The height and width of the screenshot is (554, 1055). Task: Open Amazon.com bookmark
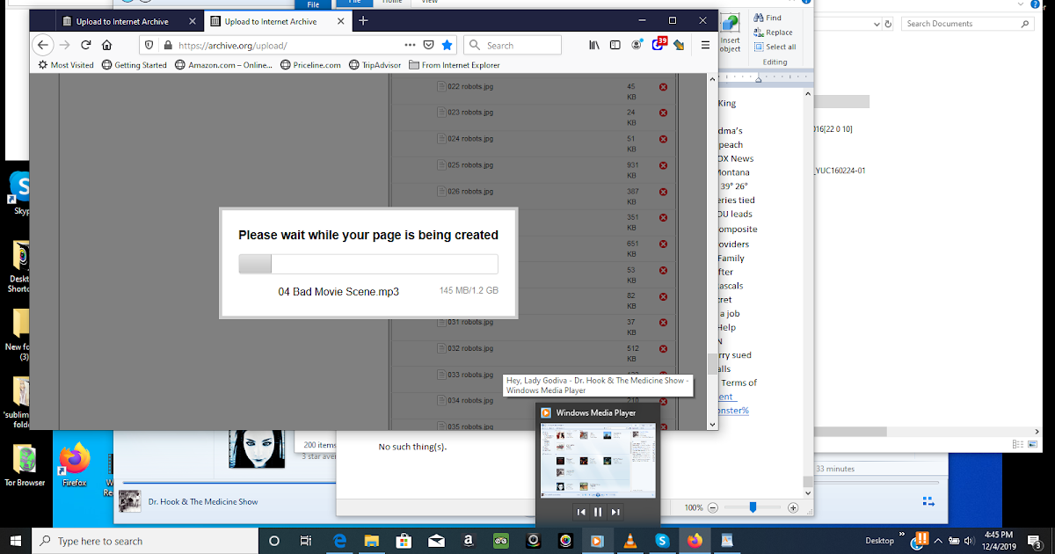point(224,65)
